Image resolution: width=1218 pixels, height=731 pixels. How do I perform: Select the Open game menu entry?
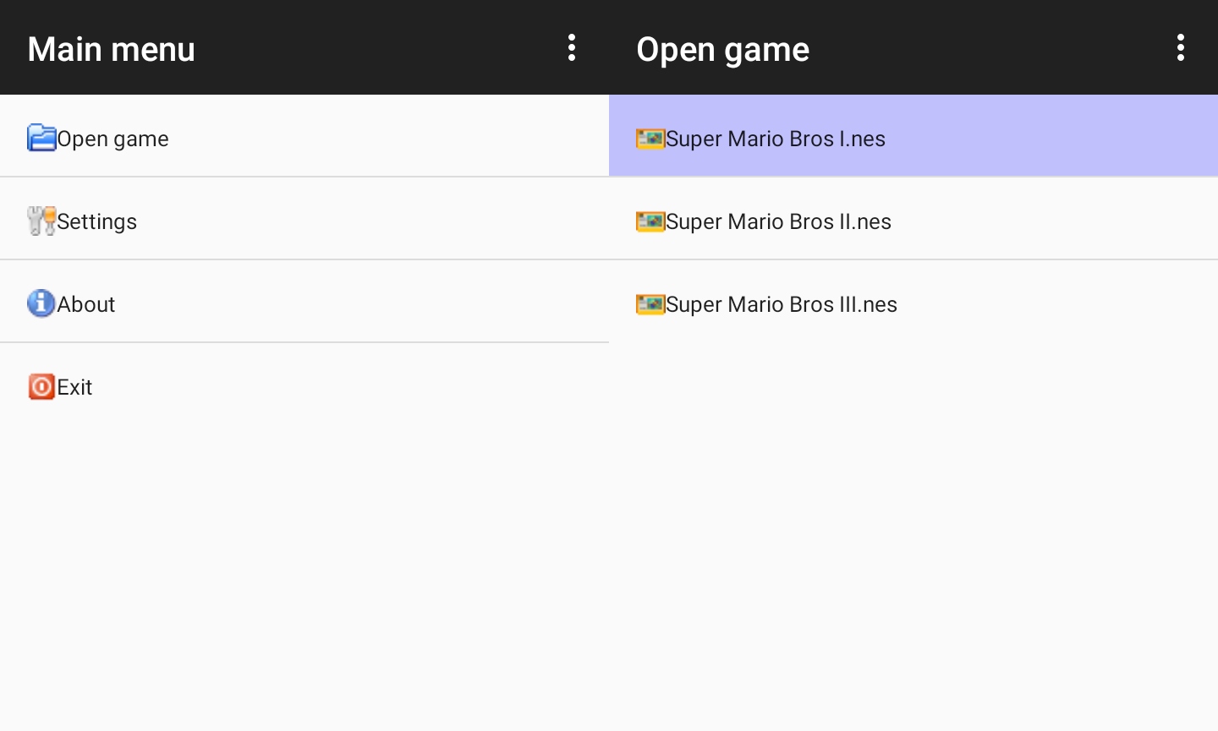click(113, 139)
